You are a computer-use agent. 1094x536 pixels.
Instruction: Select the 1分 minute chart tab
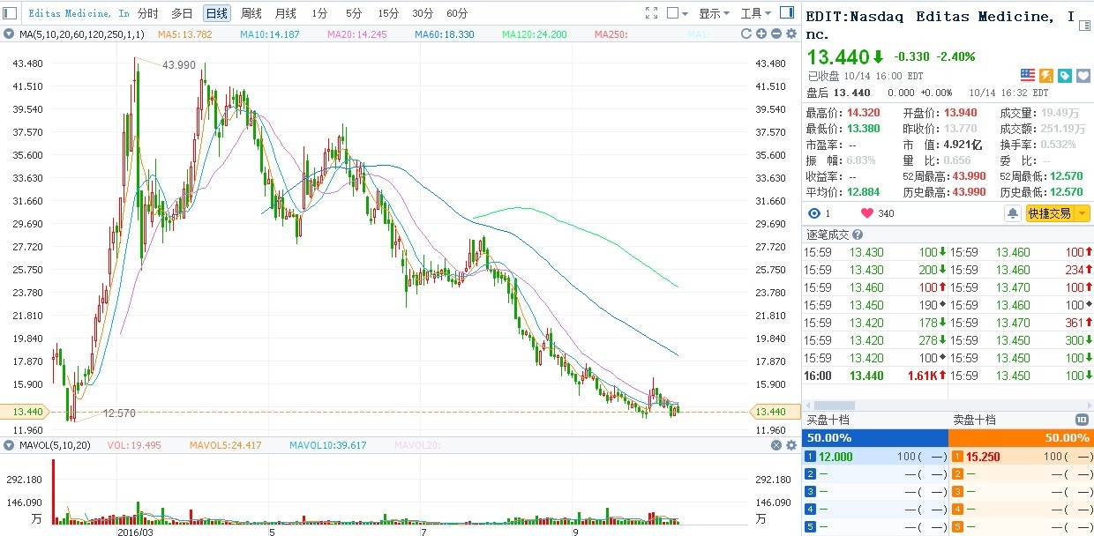319,13
